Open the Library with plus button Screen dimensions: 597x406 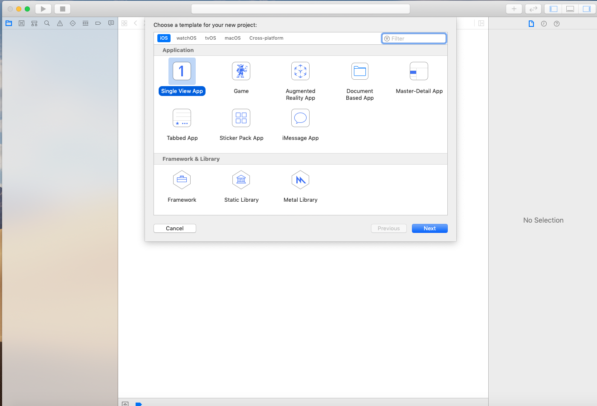514,9
